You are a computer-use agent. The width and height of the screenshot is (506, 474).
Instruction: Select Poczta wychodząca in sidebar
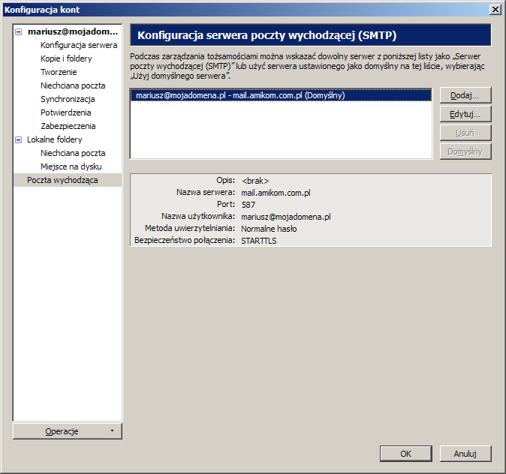pyautogui.click(x=62, y=180)
